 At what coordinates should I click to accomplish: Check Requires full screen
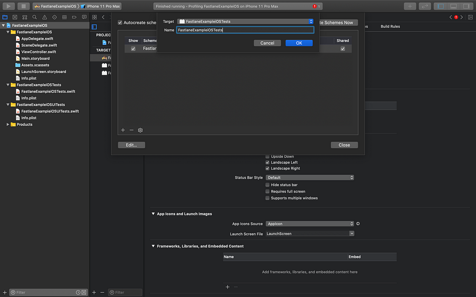[x=267, y=192]
